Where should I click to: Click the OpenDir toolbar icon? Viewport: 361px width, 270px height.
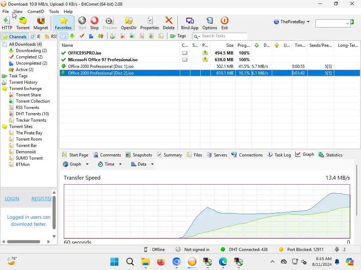(x=128, y=23)
